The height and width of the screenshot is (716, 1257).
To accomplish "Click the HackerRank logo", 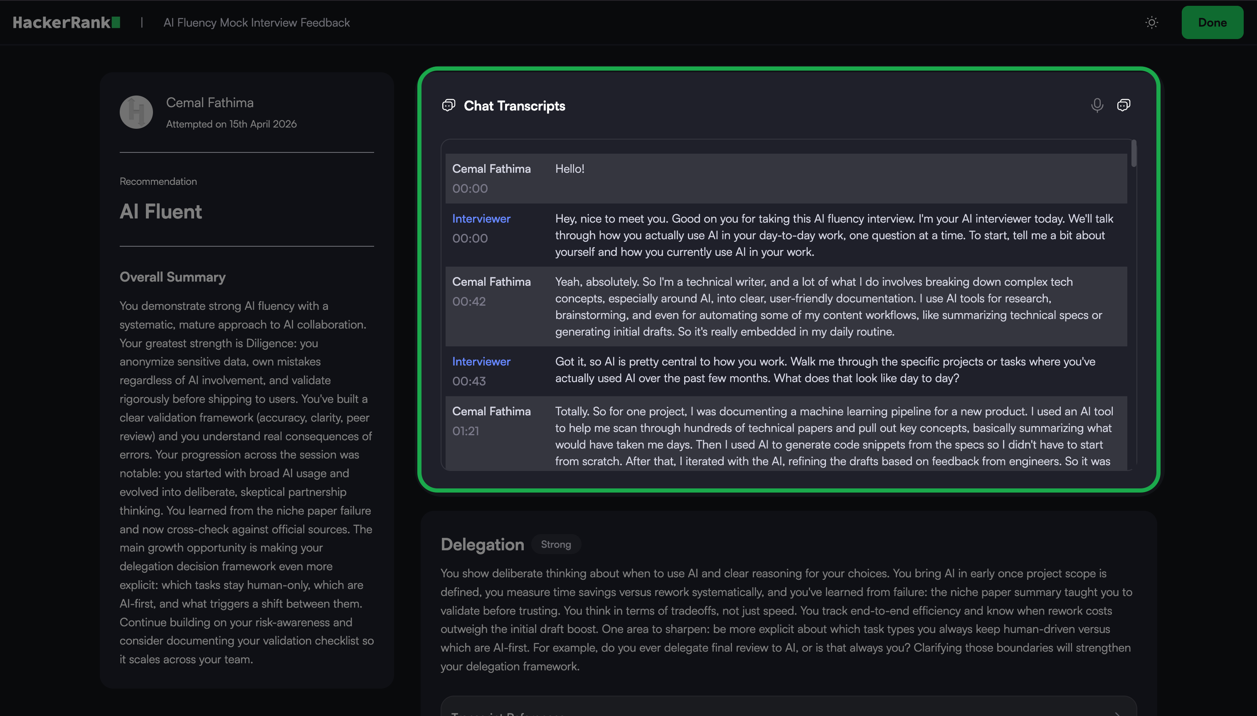I will 67,22.
